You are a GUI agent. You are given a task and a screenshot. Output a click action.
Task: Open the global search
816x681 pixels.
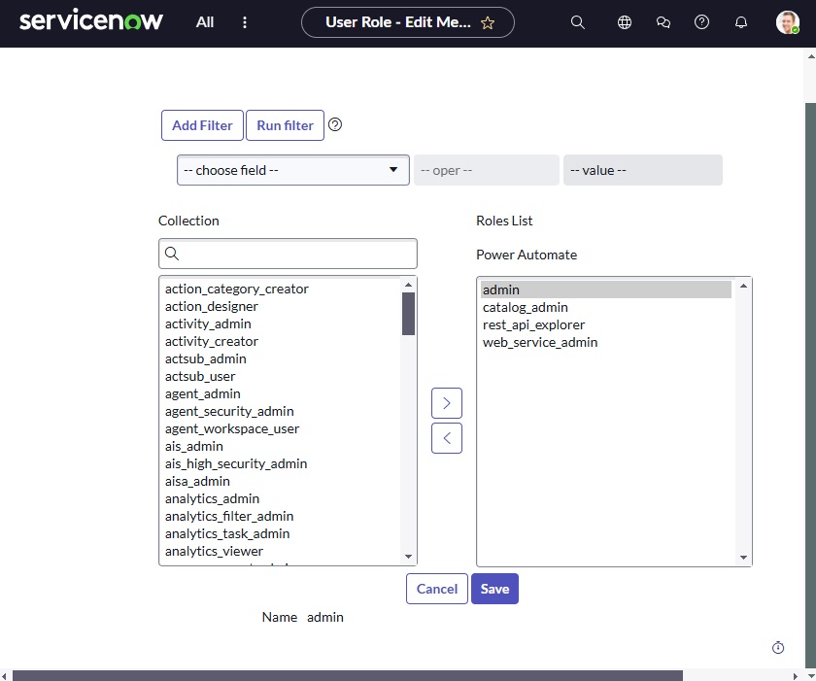(578, 21)
